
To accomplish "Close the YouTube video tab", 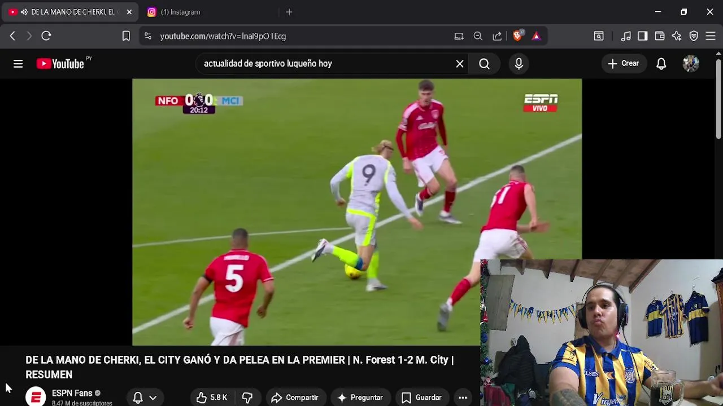I will [x=129, y=12].
